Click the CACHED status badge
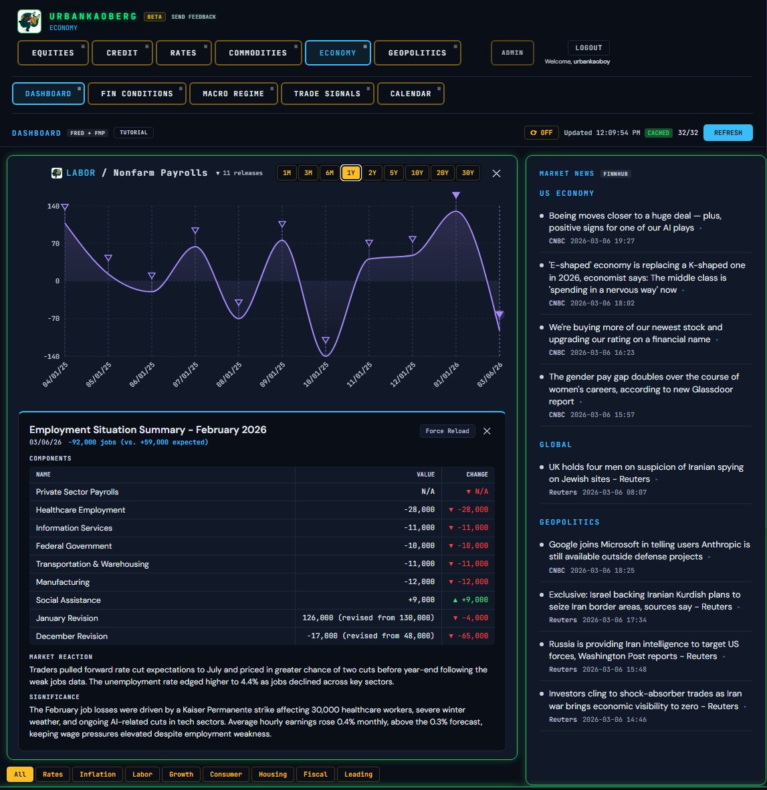Image resolution: width=767 pixels, height=790 pixels. tap(658, 132)
